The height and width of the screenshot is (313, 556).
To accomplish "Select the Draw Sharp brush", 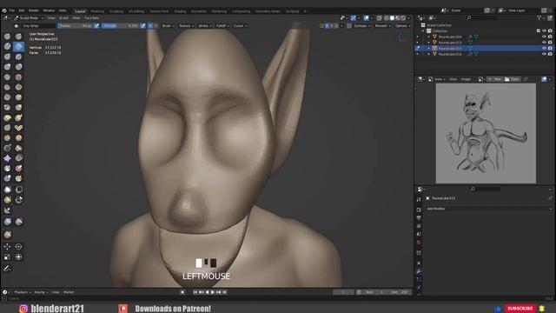I will (19, 37).
